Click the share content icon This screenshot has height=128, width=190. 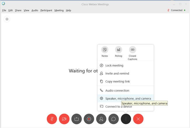76,119
